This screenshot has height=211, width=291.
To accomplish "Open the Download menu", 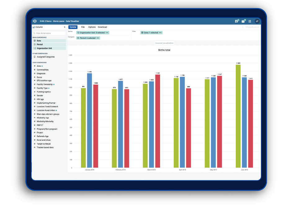I will [x=102, y=27].
